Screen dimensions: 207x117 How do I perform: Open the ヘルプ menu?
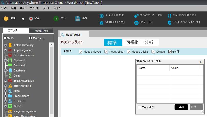pos(57,8)
